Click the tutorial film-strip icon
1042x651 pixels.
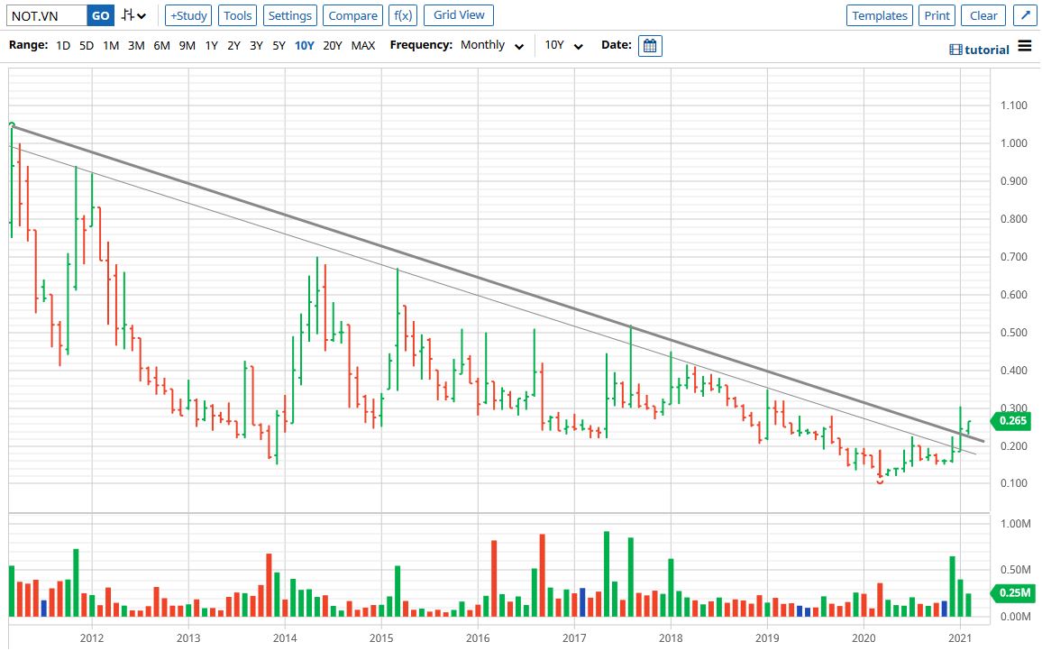[955, 50]
